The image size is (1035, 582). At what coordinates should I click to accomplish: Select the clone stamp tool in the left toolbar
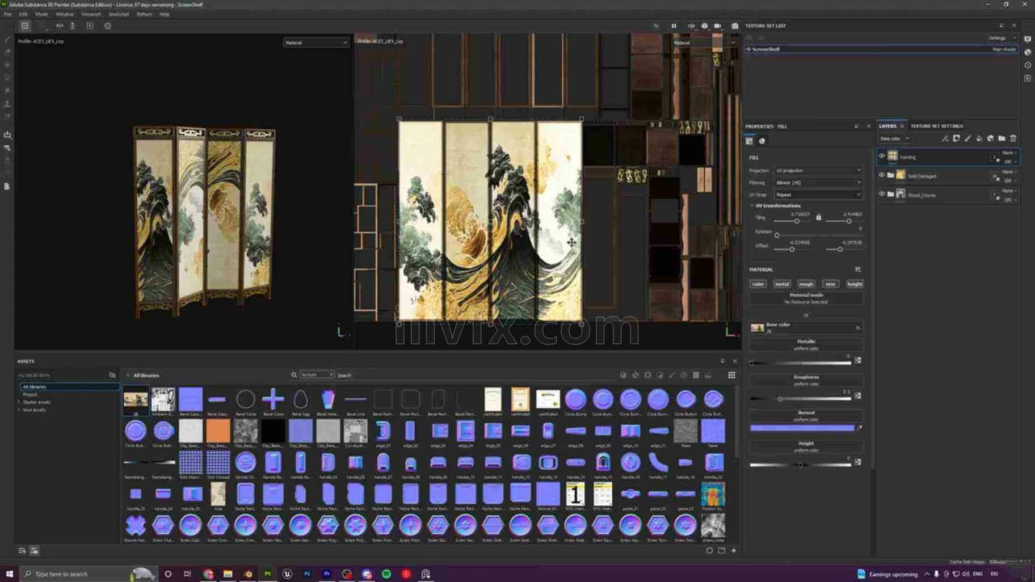coord(7,104)
